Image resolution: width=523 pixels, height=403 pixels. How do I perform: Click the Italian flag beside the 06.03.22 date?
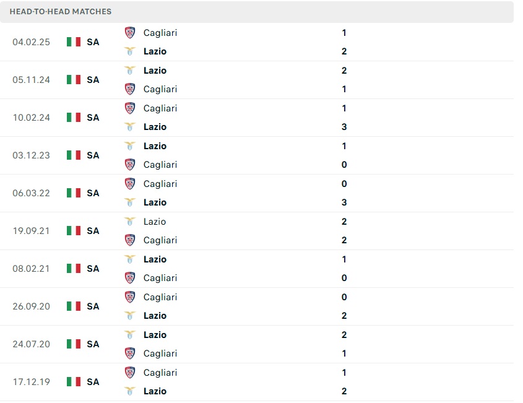(72, 193)
